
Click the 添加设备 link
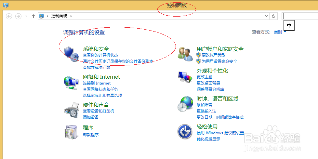pos(91,117)
